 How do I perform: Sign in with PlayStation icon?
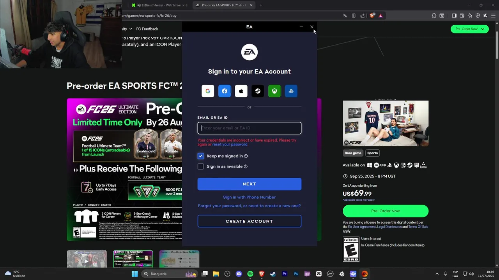point(291,91)
